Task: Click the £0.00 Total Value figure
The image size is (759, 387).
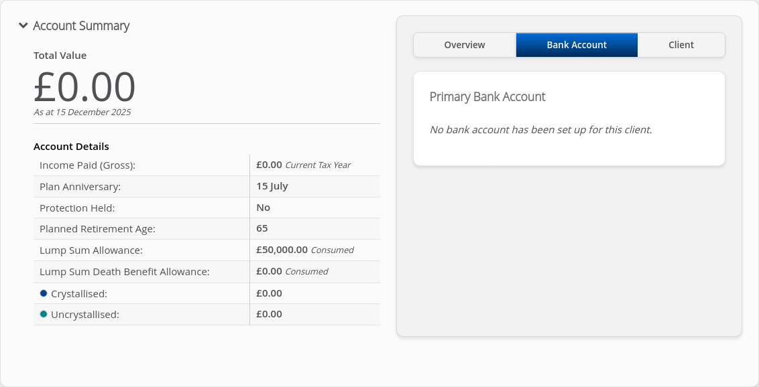Action: coord(84,87)
